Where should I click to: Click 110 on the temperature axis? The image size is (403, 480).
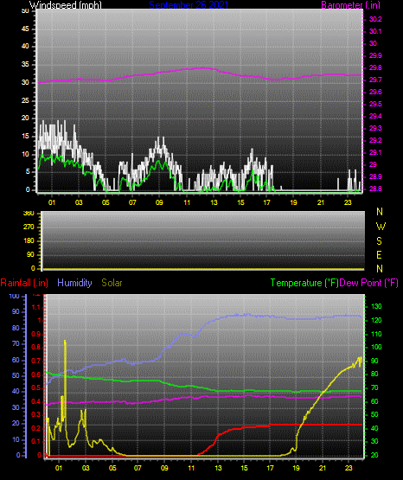[376, 334]
